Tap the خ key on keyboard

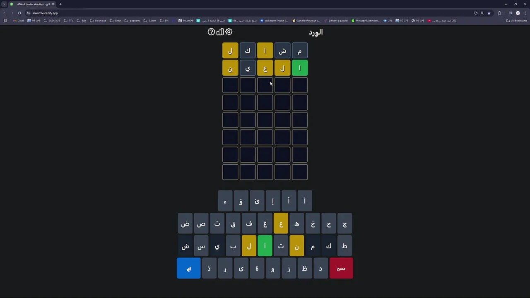[313, 223]
